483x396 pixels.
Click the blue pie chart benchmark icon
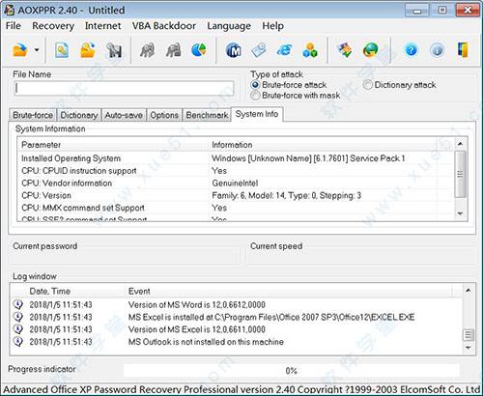pos(199,50)
